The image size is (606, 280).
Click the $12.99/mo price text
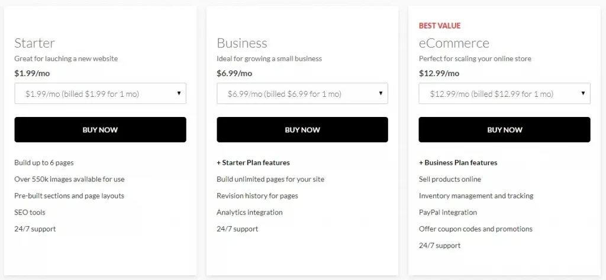click(439, 73)
